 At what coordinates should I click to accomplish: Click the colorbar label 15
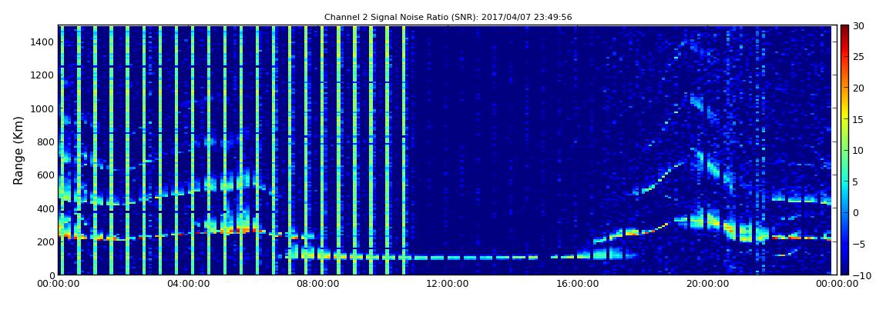(x=858, y=119)
